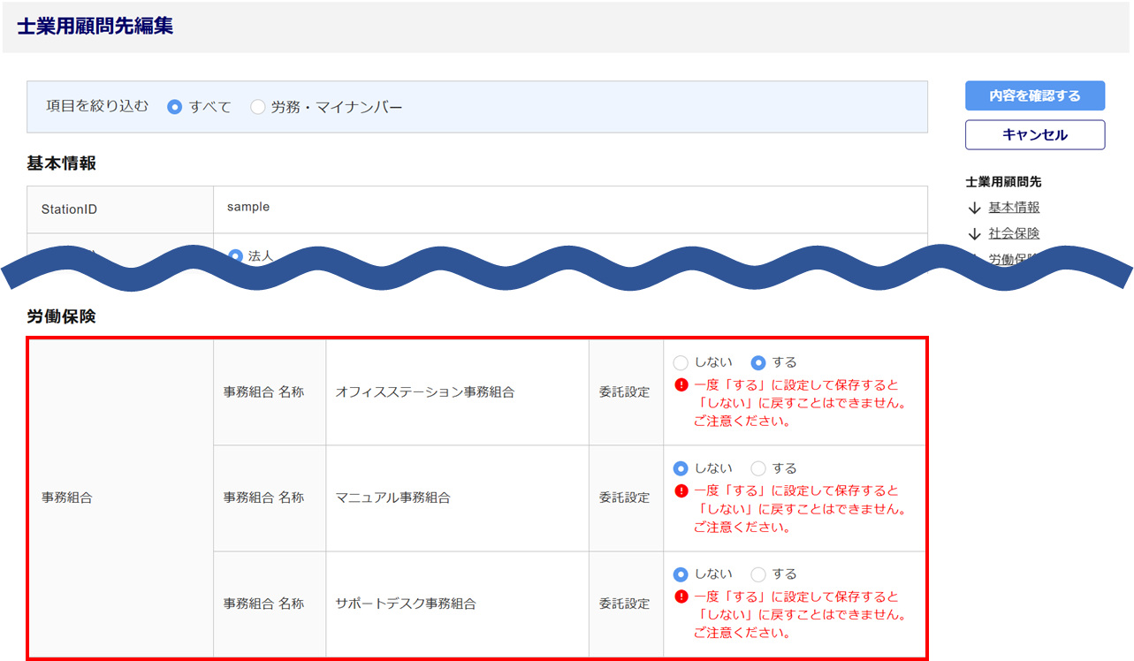Screen dimensions: 1134x661
Task: Set オフィスステーション事務組合 委託設定 to する
Action: [758, 362]
